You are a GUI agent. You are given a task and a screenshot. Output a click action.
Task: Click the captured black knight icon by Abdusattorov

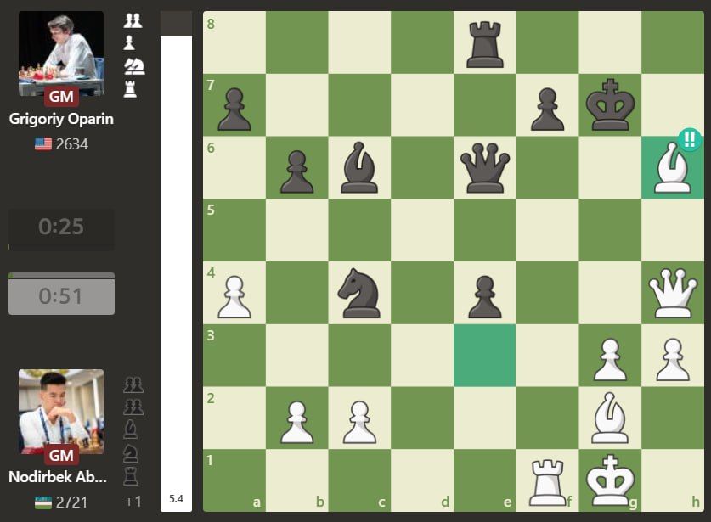131,453
